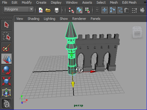Screen dimensions: 147x110
Task: Create a new scene file
Action: coord(41,10)
